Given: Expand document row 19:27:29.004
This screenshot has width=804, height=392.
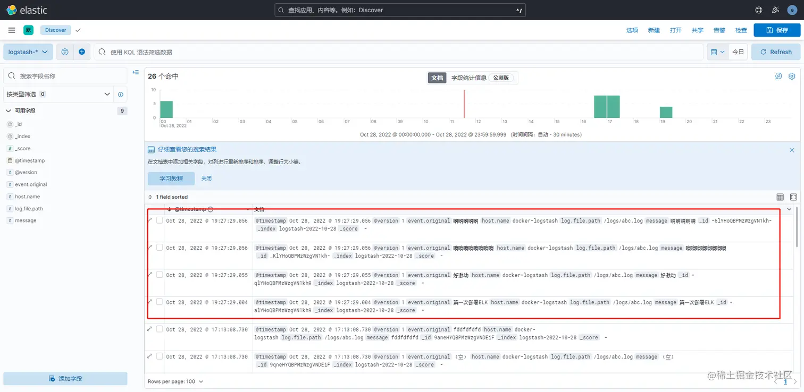Looking at the screenshot, I should point(149,301).
